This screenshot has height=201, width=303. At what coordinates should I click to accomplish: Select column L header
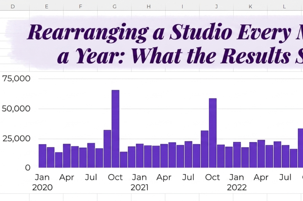click(x=284, y=6)
